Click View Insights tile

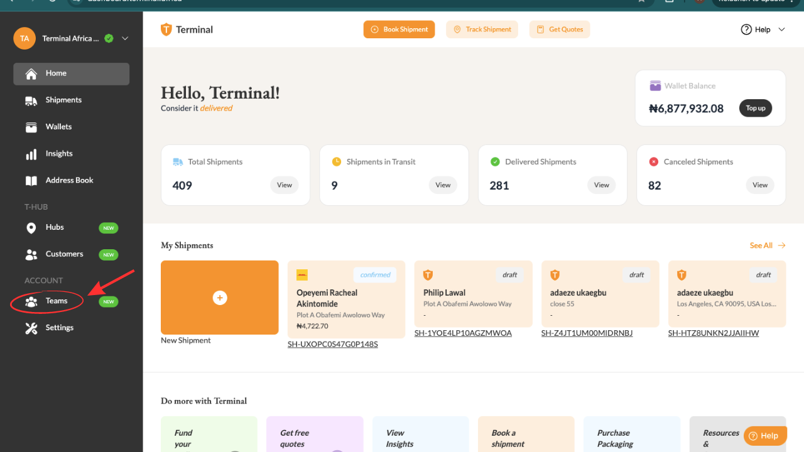421,434
